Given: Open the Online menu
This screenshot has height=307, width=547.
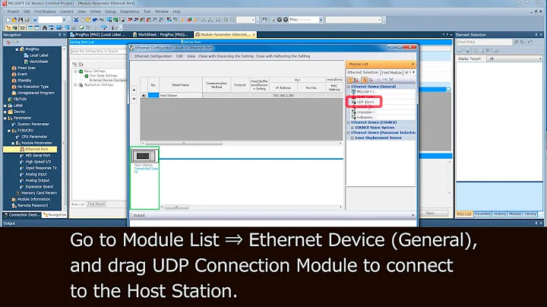Looking at the screenshot, I should pos(95,11).
